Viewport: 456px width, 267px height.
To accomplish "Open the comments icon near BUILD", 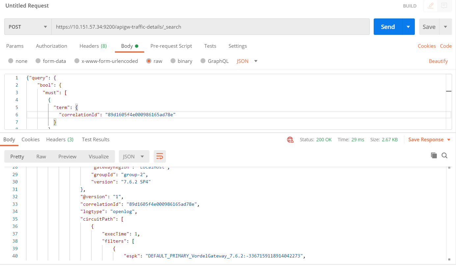I will (444, 6).
